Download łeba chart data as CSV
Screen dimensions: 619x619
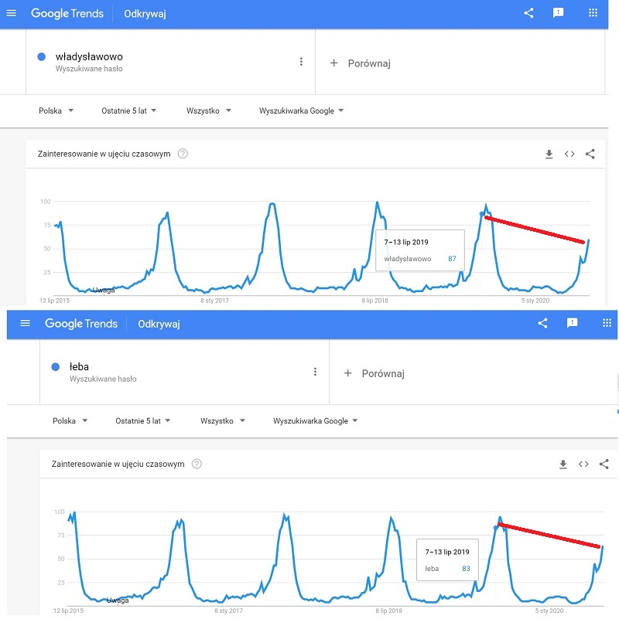563,464
